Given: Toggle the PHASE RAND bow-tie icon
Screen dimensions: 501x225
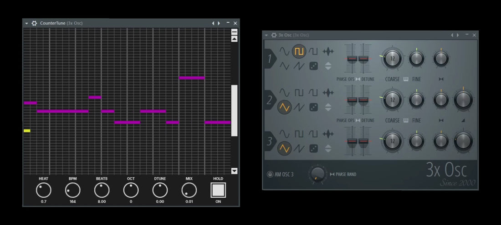Looking at the screenshot, I should coord(332,175).
